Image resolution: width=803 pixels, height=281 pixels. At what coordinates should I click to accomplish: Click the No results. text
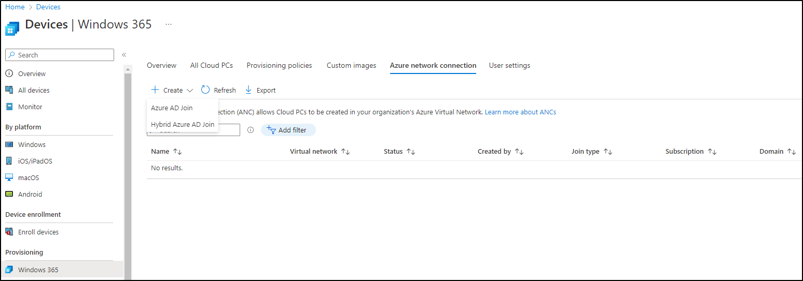tap(167, 168)
